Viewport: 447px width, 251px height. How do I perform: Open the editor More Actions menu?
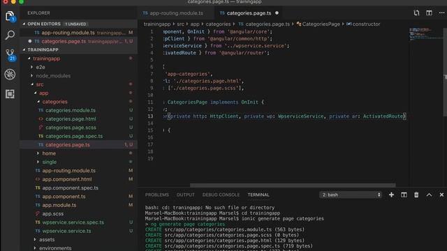(x=441, y=13)
